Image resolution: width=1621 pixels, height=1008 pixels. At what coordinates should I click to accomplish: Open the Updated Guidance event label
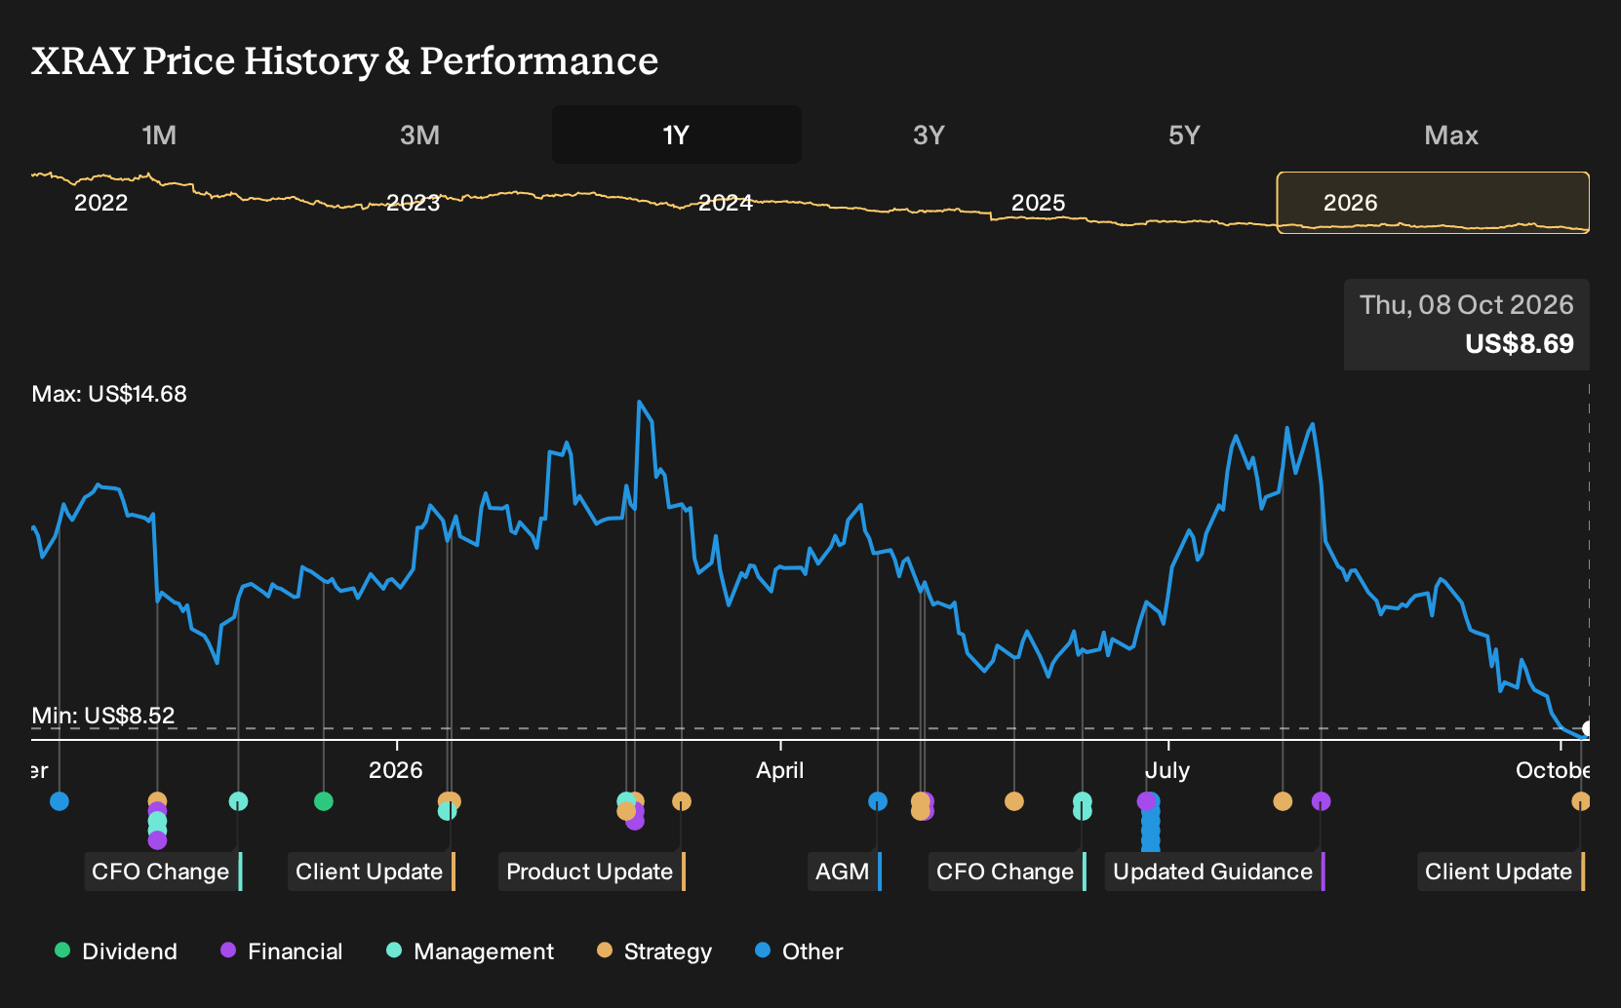click(1214, 872)
